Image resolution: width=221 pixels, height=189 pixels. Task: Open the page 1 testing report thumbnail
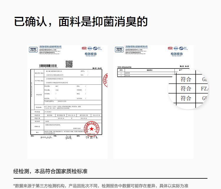point(67,102)
